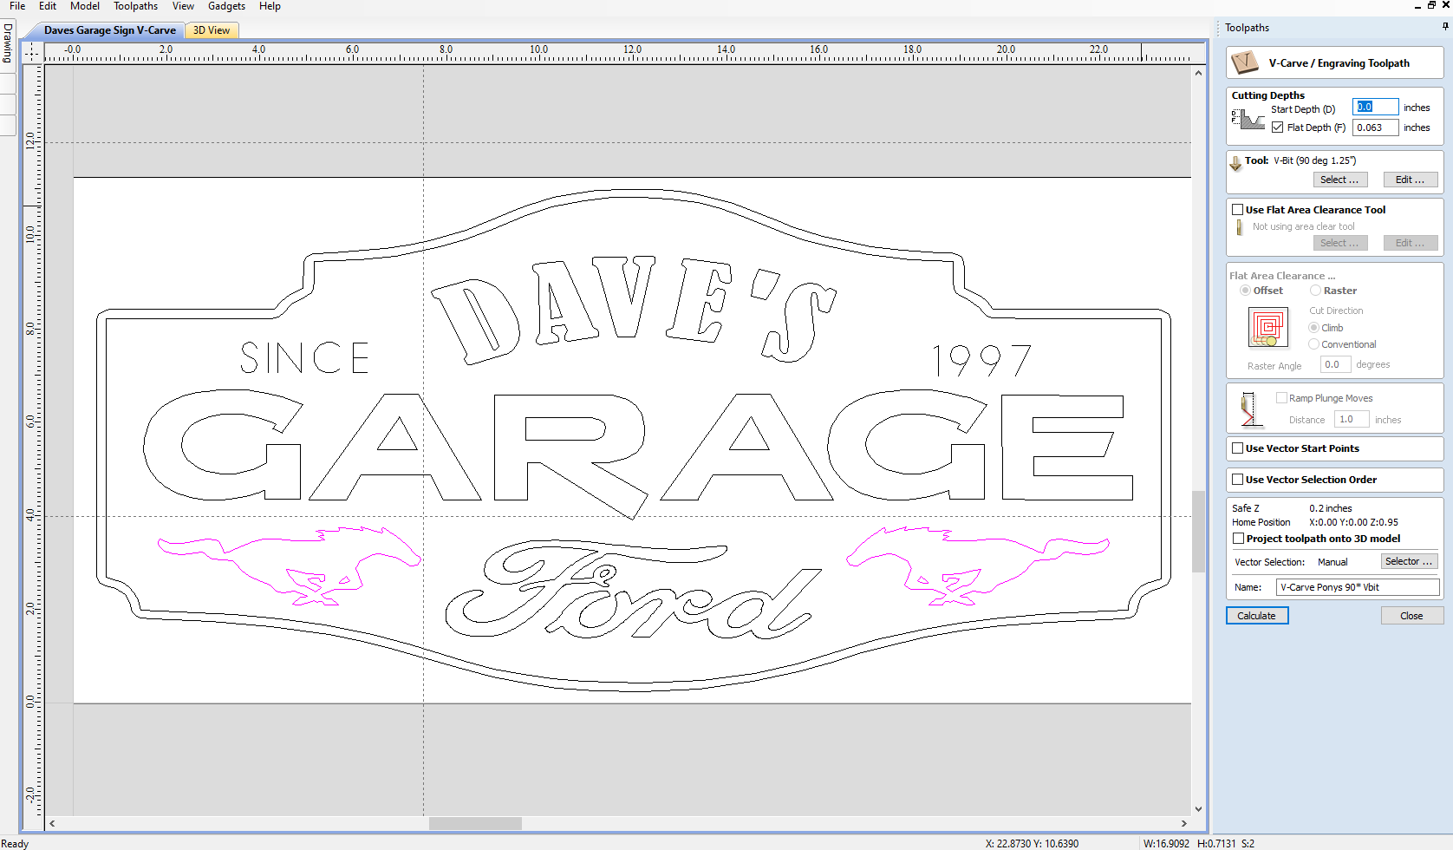Image resolution: width=1453 pixels, height=850 pixels.
Task: Click the V-Bit tool Select button
Action: point(1339,180)
